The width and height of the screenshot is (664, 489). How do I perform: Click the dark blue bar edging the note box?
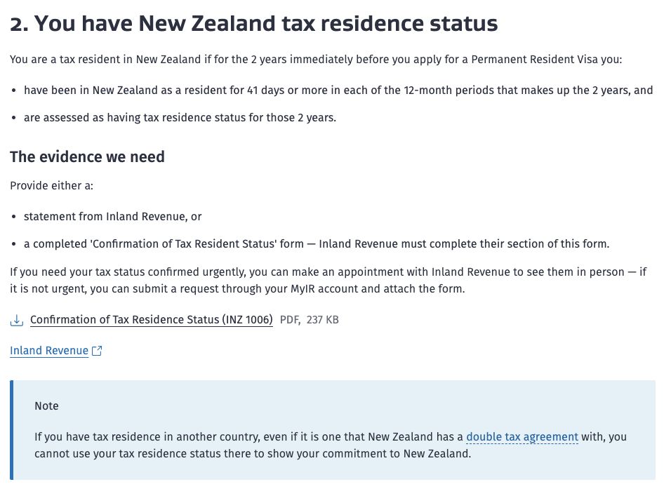pos(12,430)
